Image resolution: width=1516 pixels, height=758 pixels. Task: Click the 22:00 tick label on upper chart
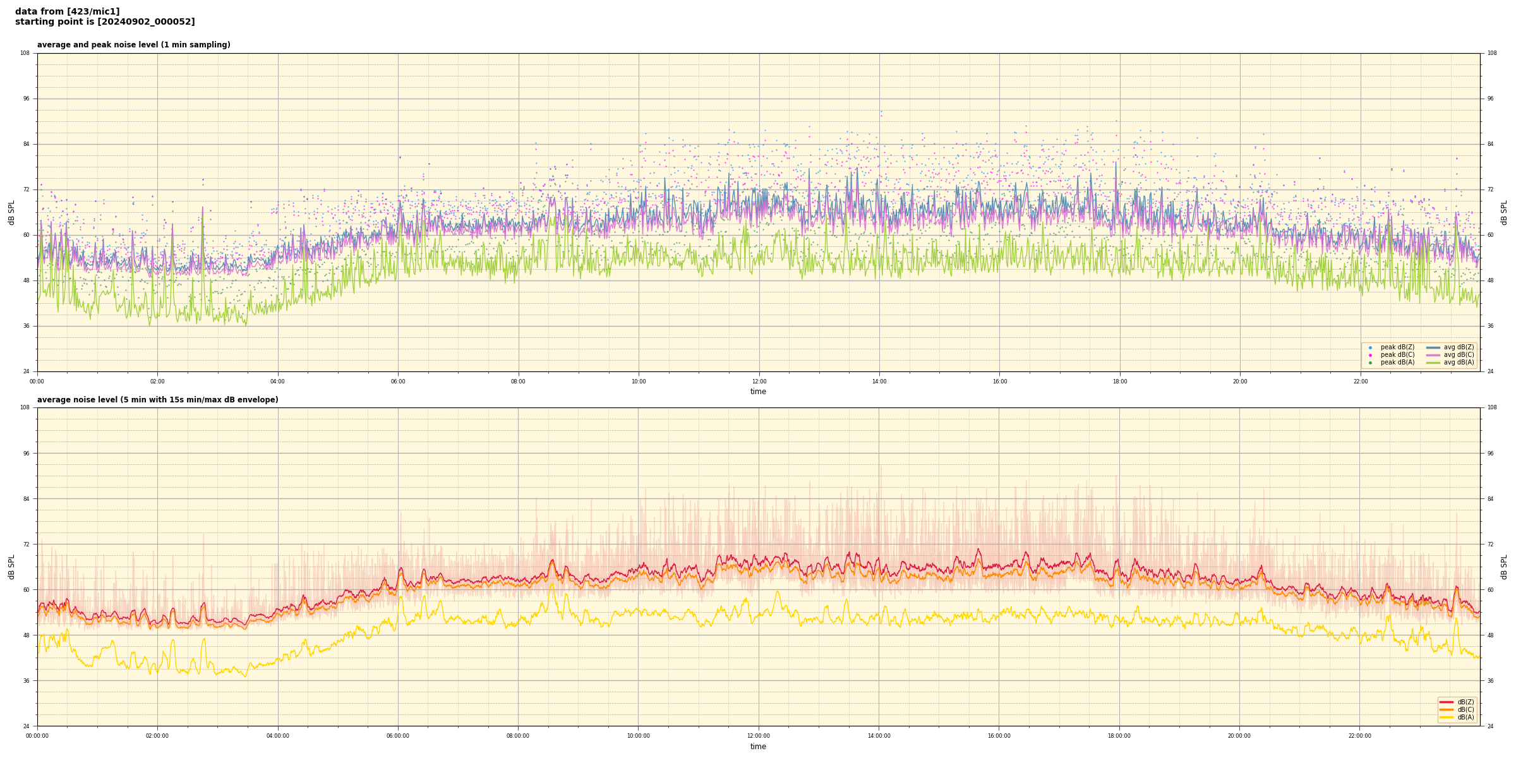(1361, 382)
